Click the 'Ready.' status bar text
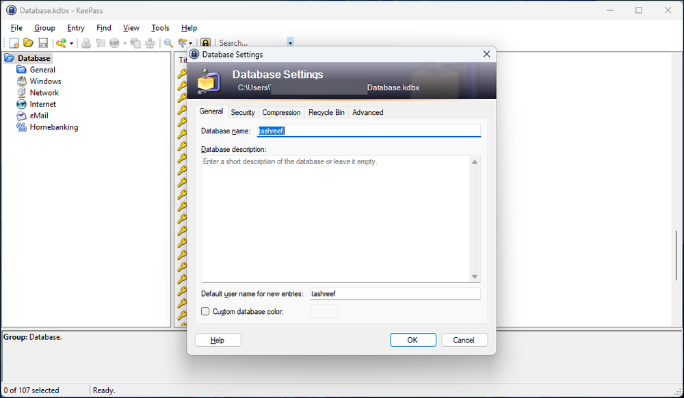This screenshot has width=684, height=398. [104, 390]
